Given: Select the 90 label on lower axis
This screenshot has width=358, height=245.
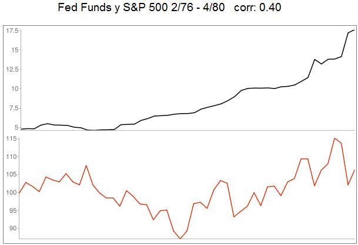Looking at the screenshot, I should (12, 229).
